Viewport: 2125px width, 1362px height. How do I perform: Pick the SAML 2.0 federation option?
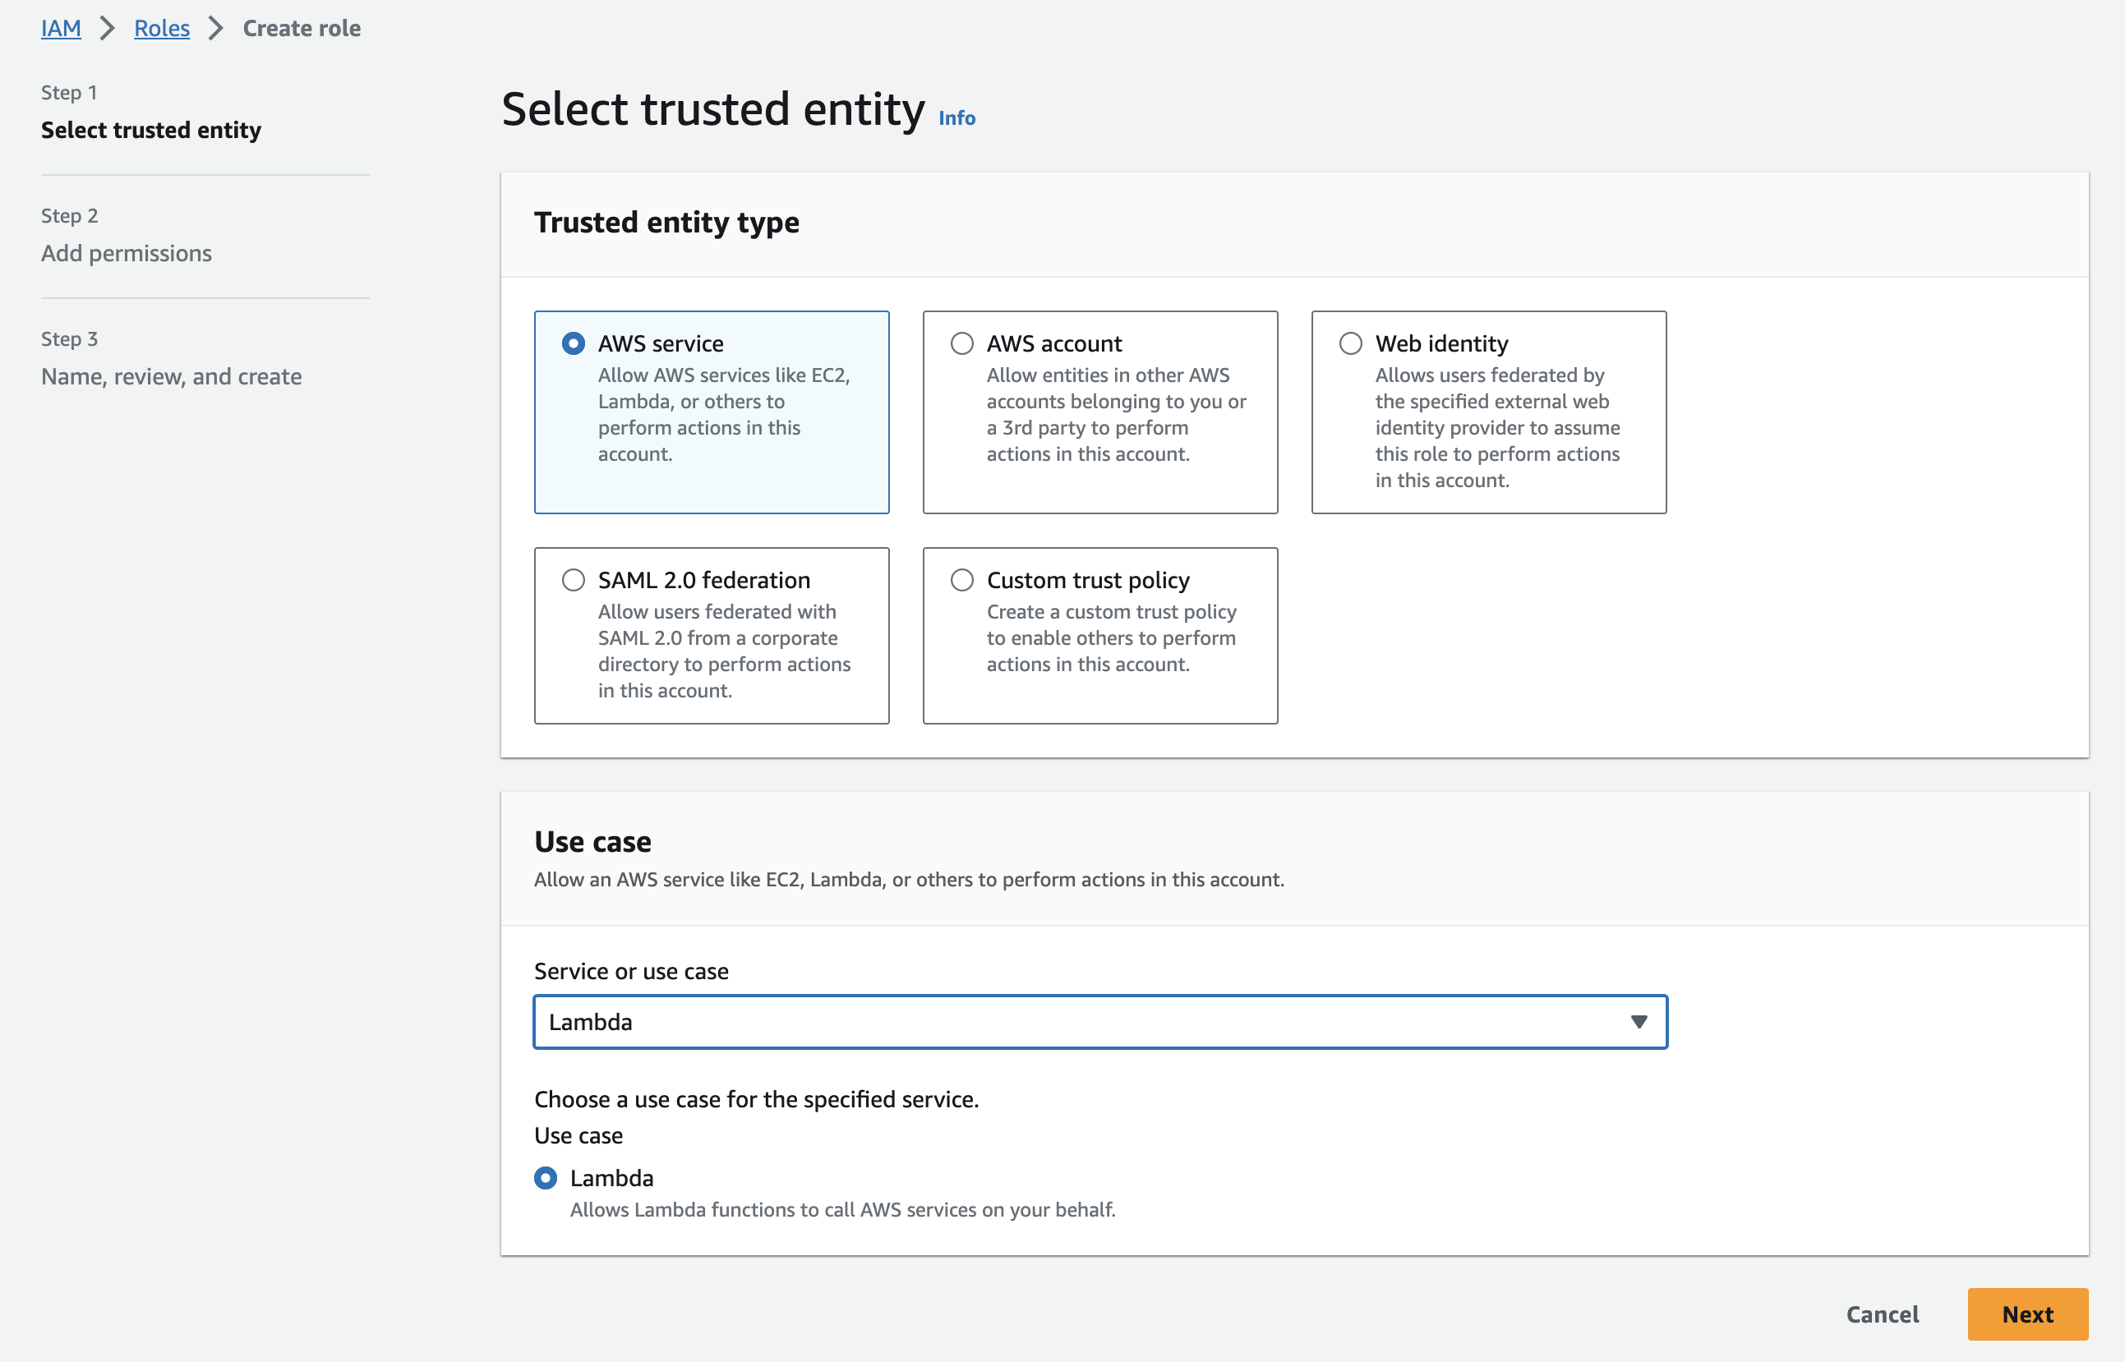574,580
